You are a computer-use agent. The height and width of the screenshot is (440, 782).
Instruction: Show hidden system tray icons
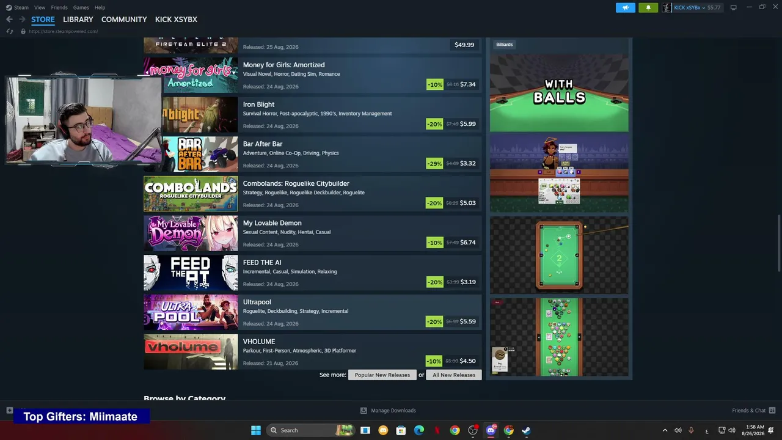click(665, 430)
